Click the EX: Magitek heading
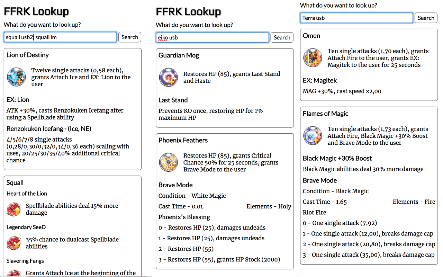 pyautogui.click(x=320, y=80)
